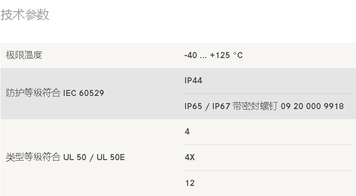Click the 技术参数 heading
This screenshot has width=356, height=196.
click(x=25, y=15)
